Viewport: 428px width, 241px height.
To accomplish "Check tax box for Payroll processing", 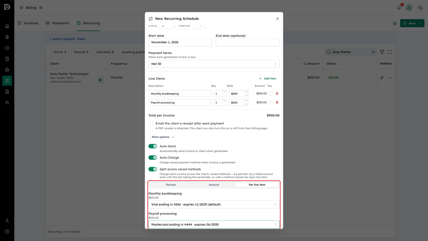I will 270,103.
